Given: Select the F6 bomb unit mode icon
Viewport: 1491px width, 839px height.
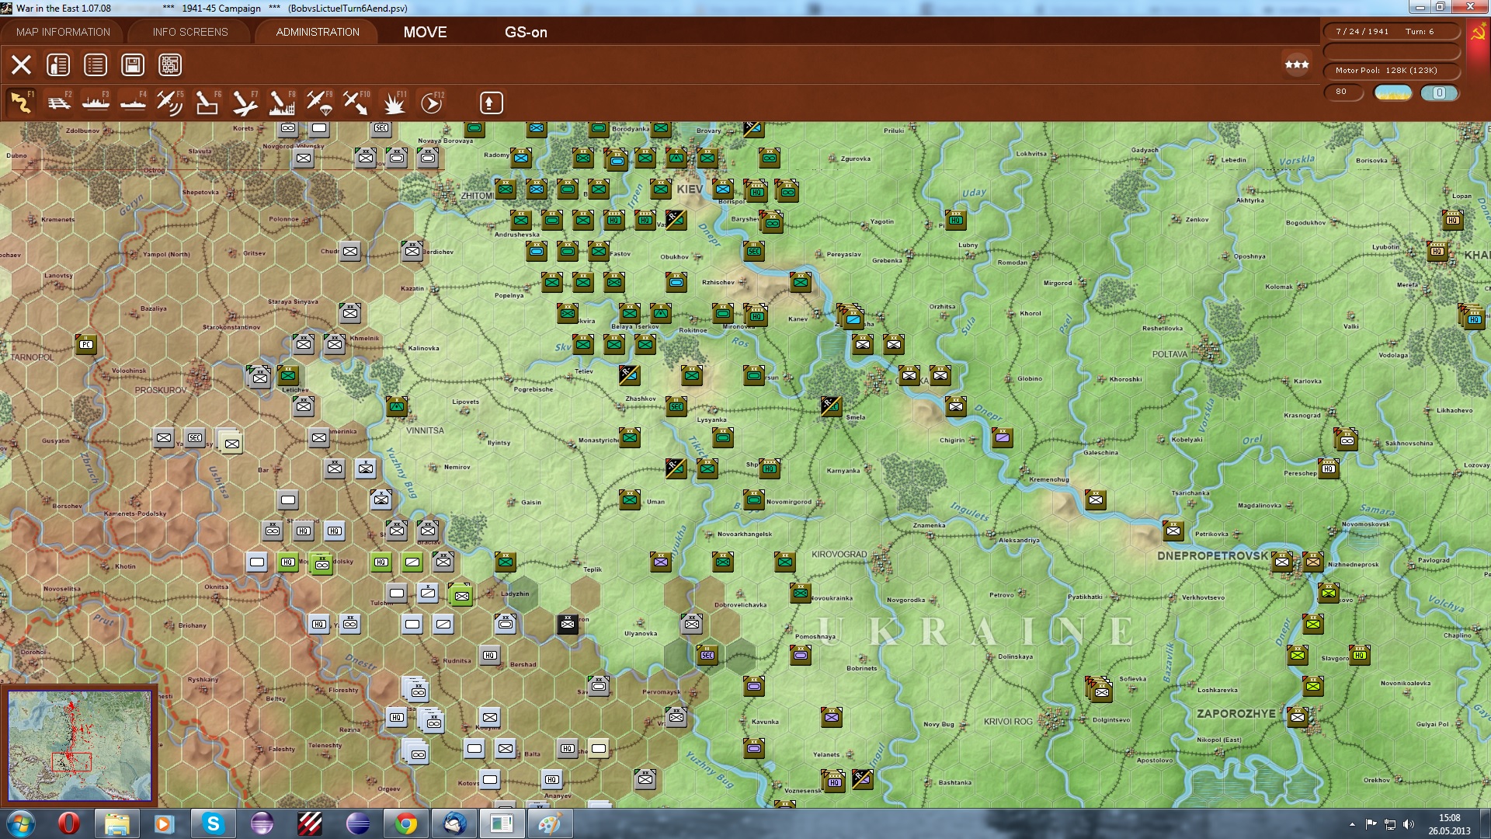Looking at the screenshot, I should pyautogui.click(x=207, y=103).
